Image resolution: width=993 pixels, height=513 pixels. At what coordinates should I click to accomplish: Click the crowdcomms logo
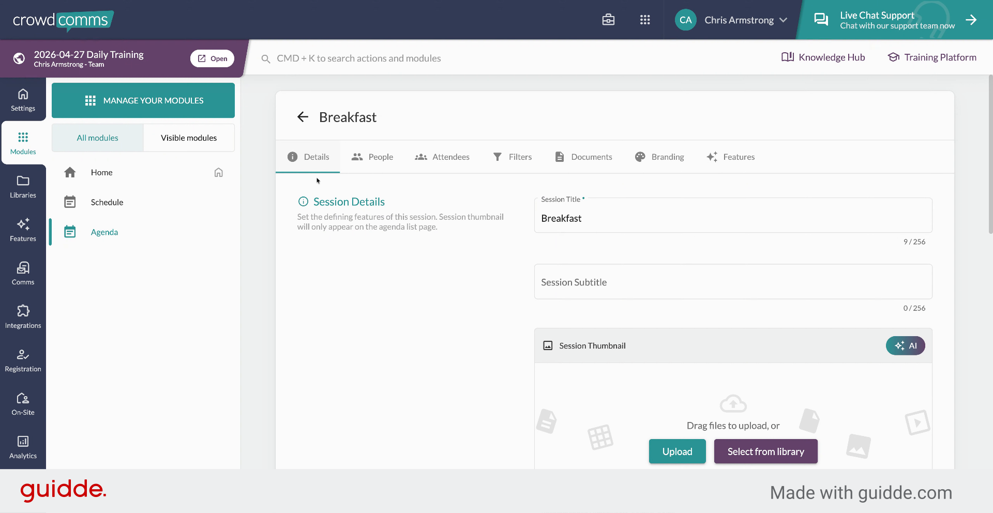(63, 21)
